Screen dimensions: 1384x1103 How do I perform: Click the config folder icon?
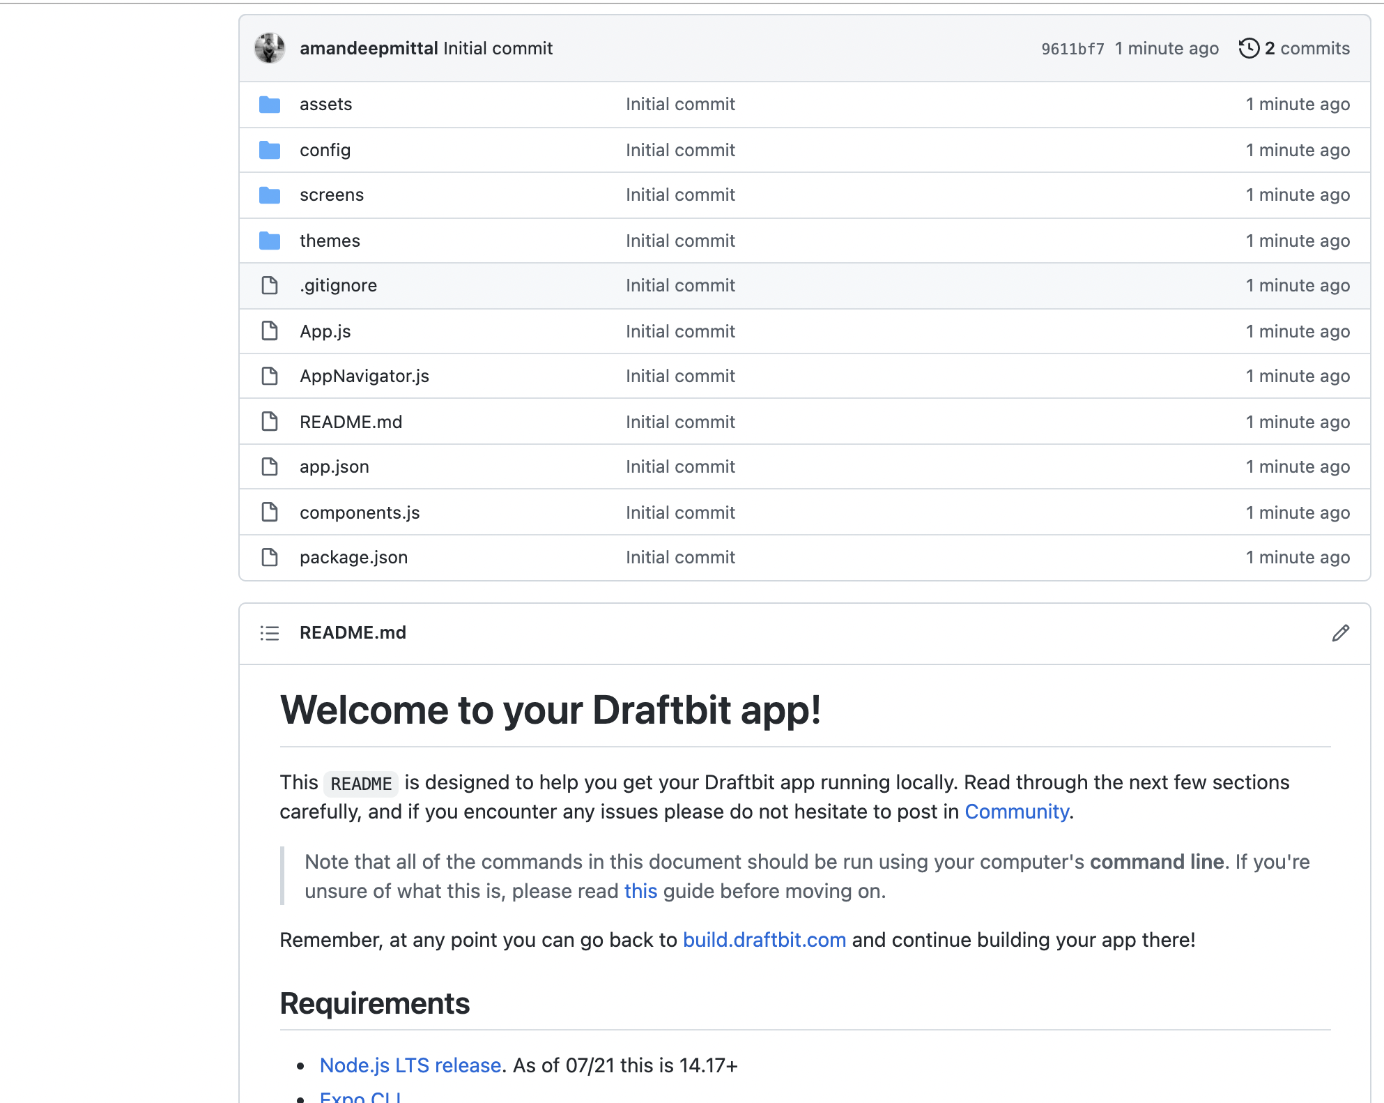(x=270, y=150)
